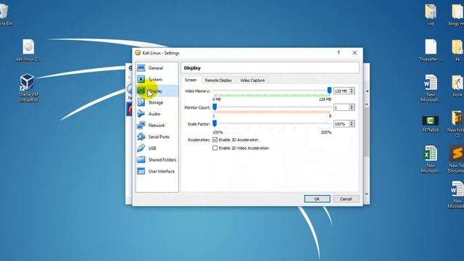Open the System settings category icon

[141, 79]
